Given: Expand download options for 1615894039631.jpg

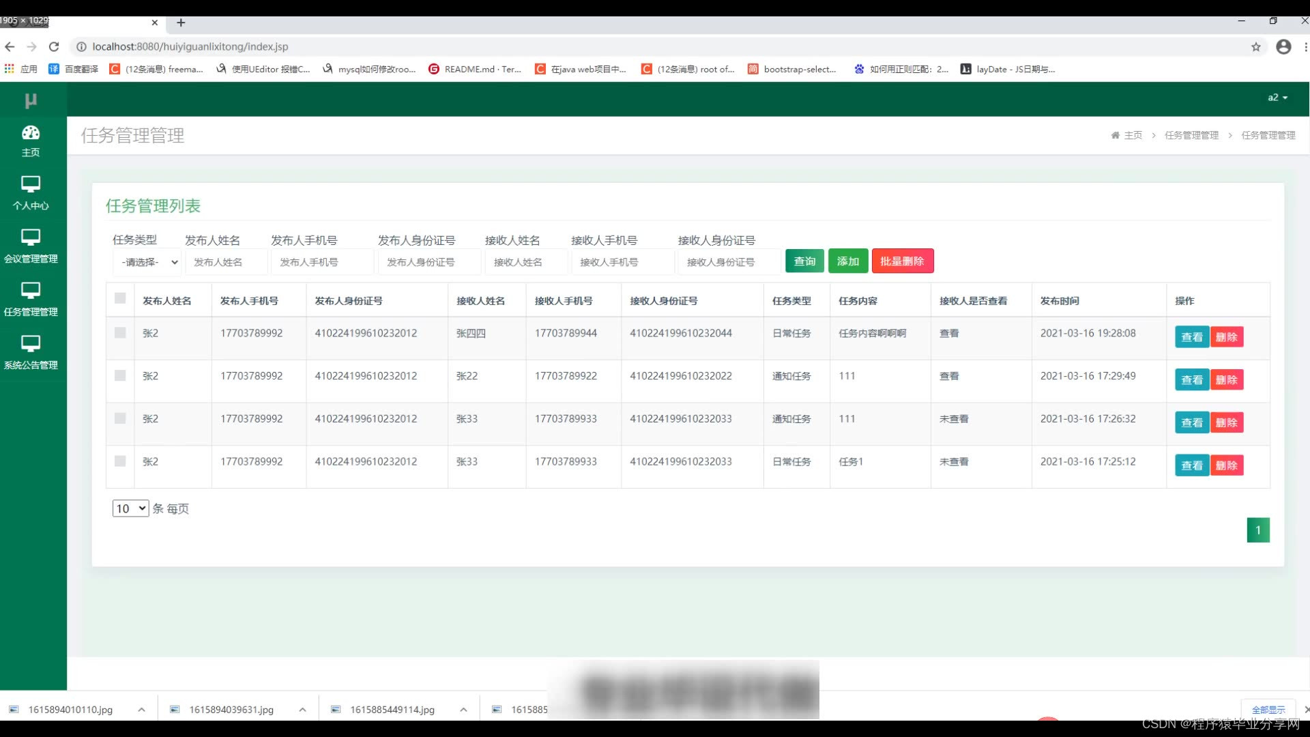Looking at the screenshot, I should pos(302,710).
